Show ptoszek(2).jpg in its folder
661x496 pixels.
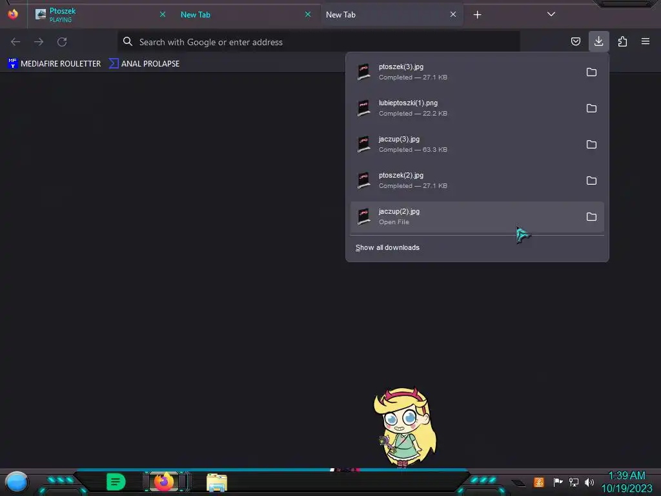point(591,181)
